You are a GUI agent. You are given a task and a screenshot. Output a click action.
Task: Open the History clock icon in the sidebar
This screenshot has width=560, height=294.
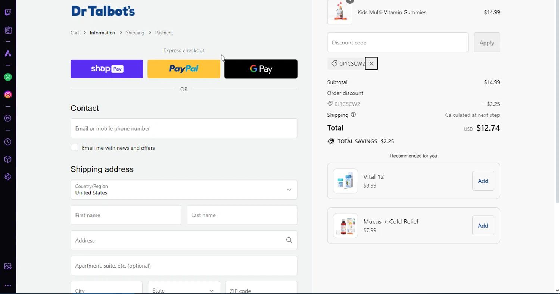8,142
